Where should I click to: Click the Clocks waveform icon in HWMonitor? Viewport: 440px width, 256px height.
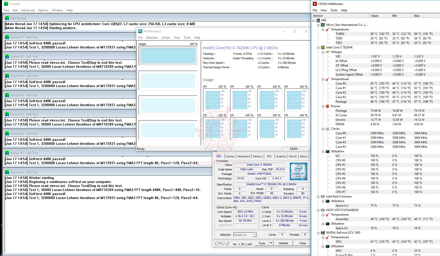(327, 129)
